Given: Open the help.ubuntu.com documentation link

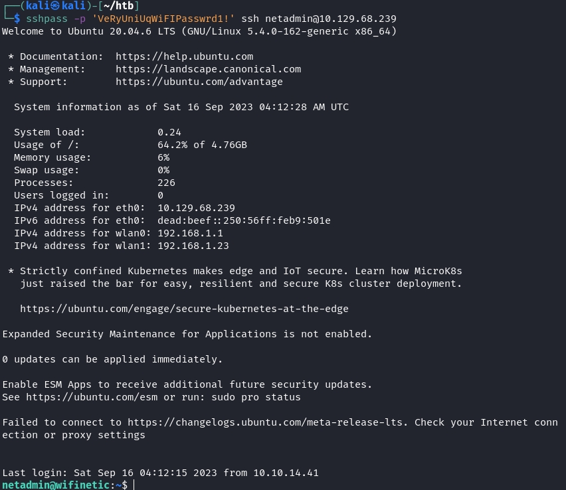Looking at the screenshot, I should 184,56.
